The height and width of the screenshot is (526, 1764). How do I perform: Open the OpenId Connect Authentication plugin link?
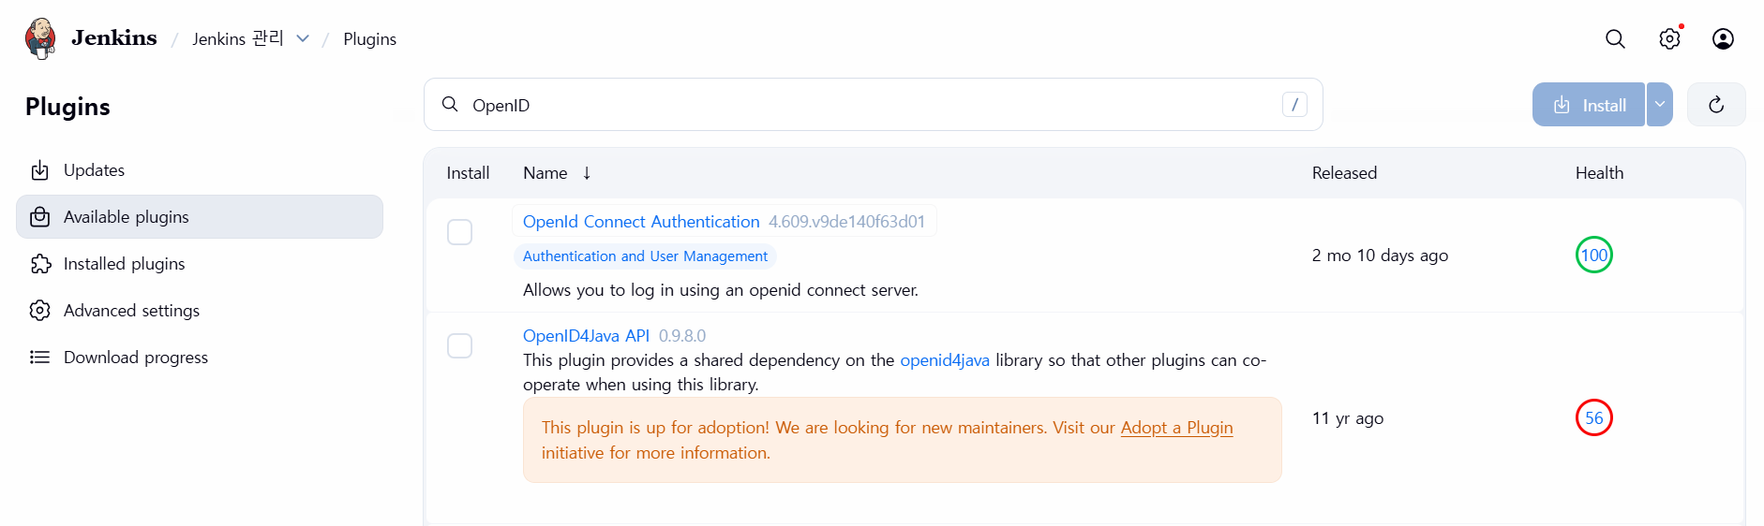click(641, 222)
